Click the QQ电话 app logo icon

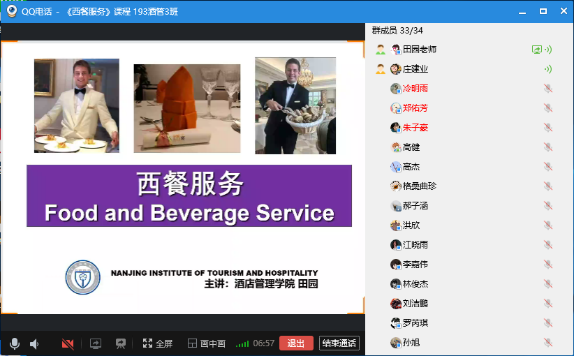pyautogui.click(x=12, y=11)
